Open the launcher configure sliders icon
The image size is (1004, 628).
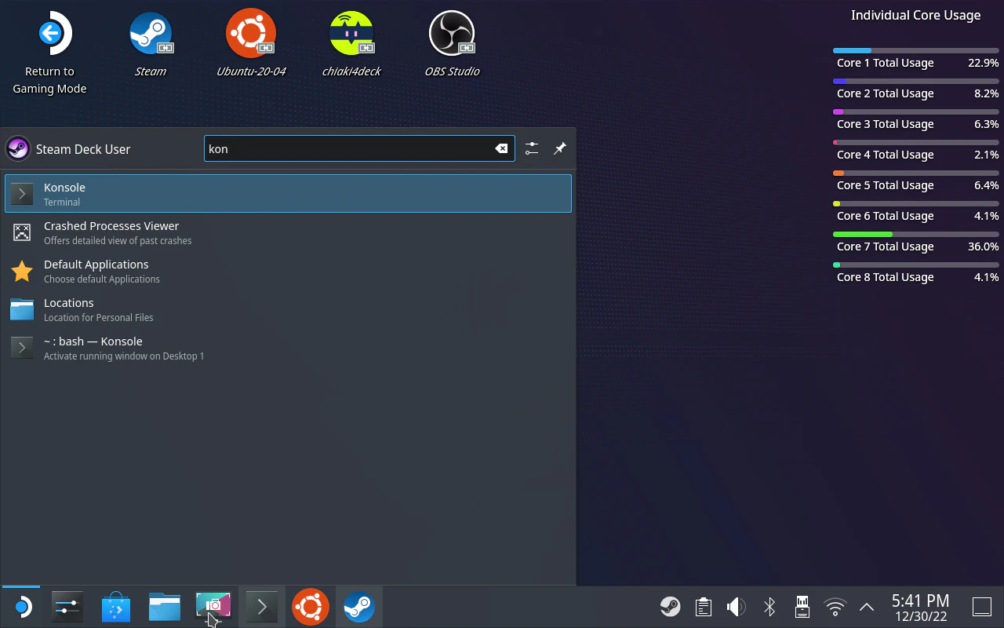[x=532, y=148]
